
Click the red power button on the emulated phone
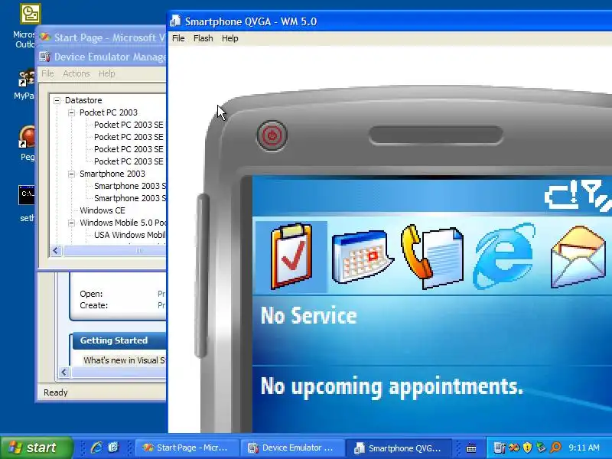pyautogui.click(x=272, y=135)
